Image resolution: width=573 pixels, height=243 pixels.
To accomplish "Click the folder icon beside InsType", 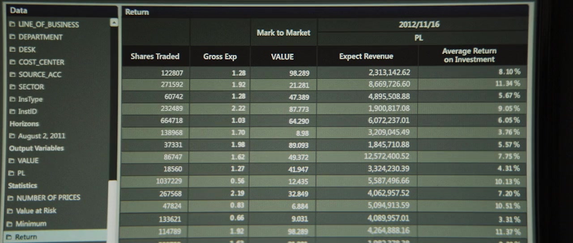I will [x=12, y=99].
